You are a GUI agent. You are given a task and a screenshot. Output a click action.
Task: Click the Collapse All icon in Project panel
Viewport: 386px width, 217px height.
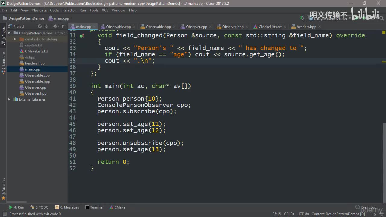click(46, 27)
